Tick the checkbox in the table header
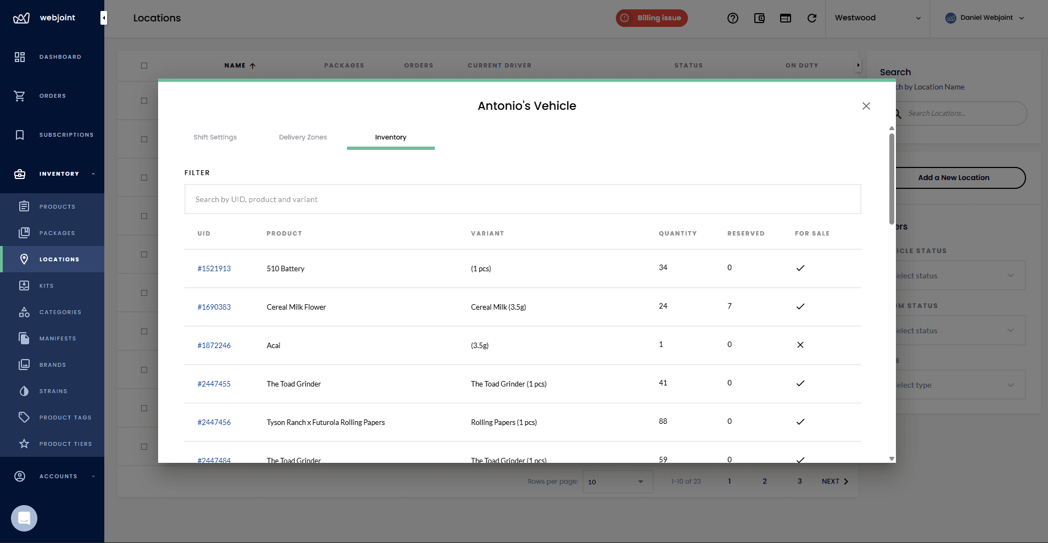The image size is (1048, 543). click(144, 65)
